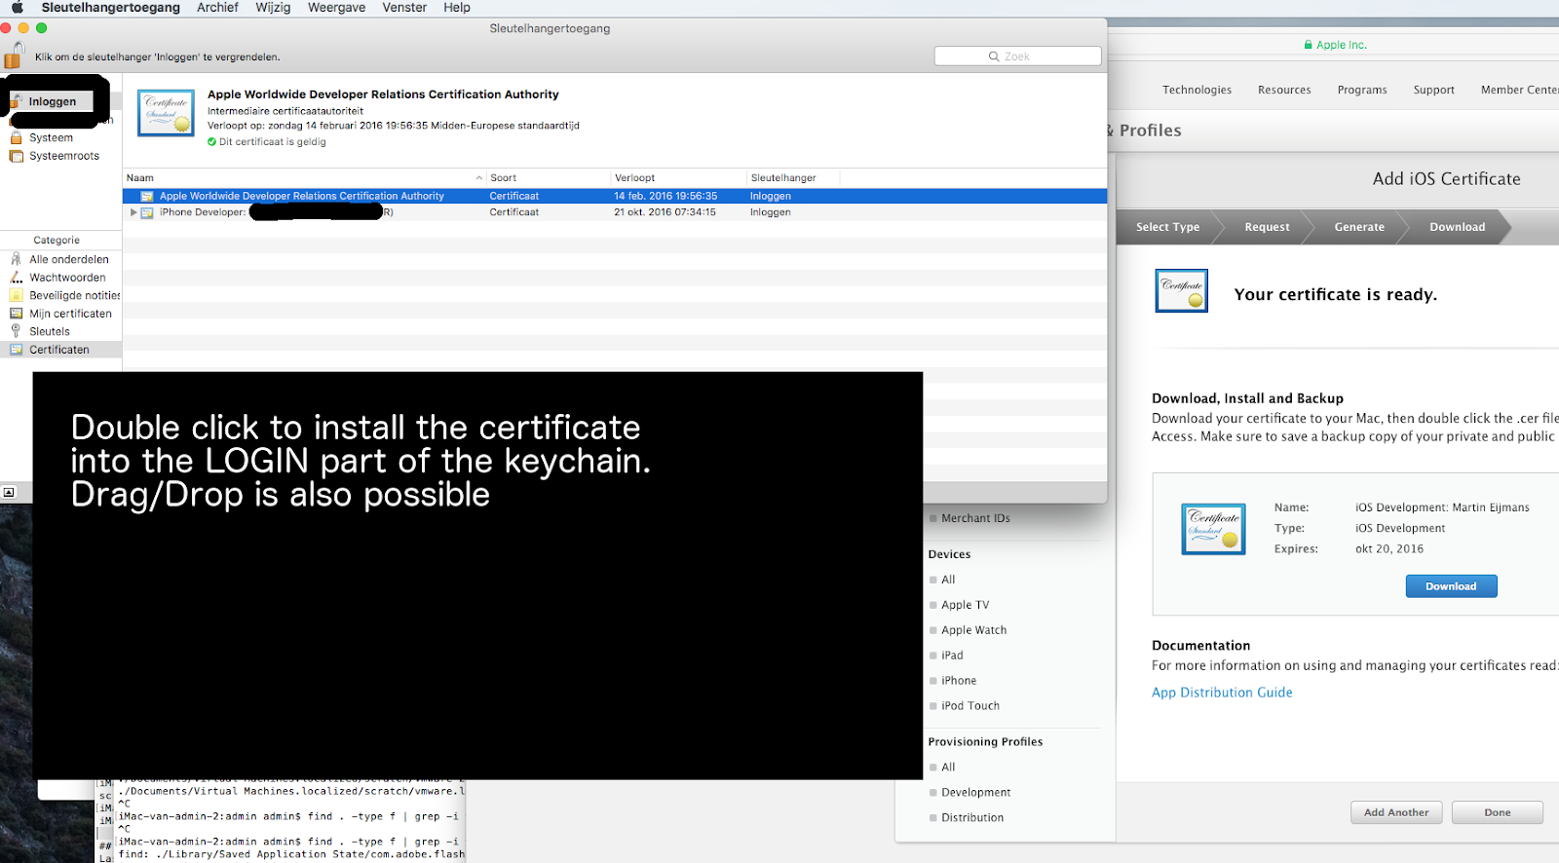Open the Archief menu
The width and height of the screenshot is (1559, 863).
point(217,8)
